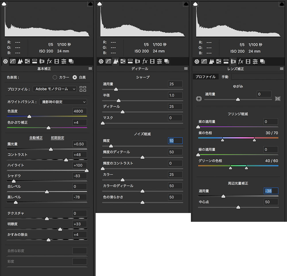
Task: Open the プロファイル Adobe モノクローム dropdown
Action: coord(55,89)
